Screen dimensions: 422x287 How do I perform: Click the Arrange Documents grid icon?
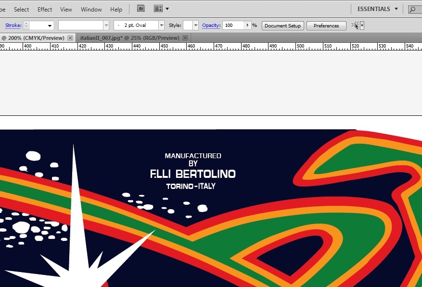[x=158, y=9]
